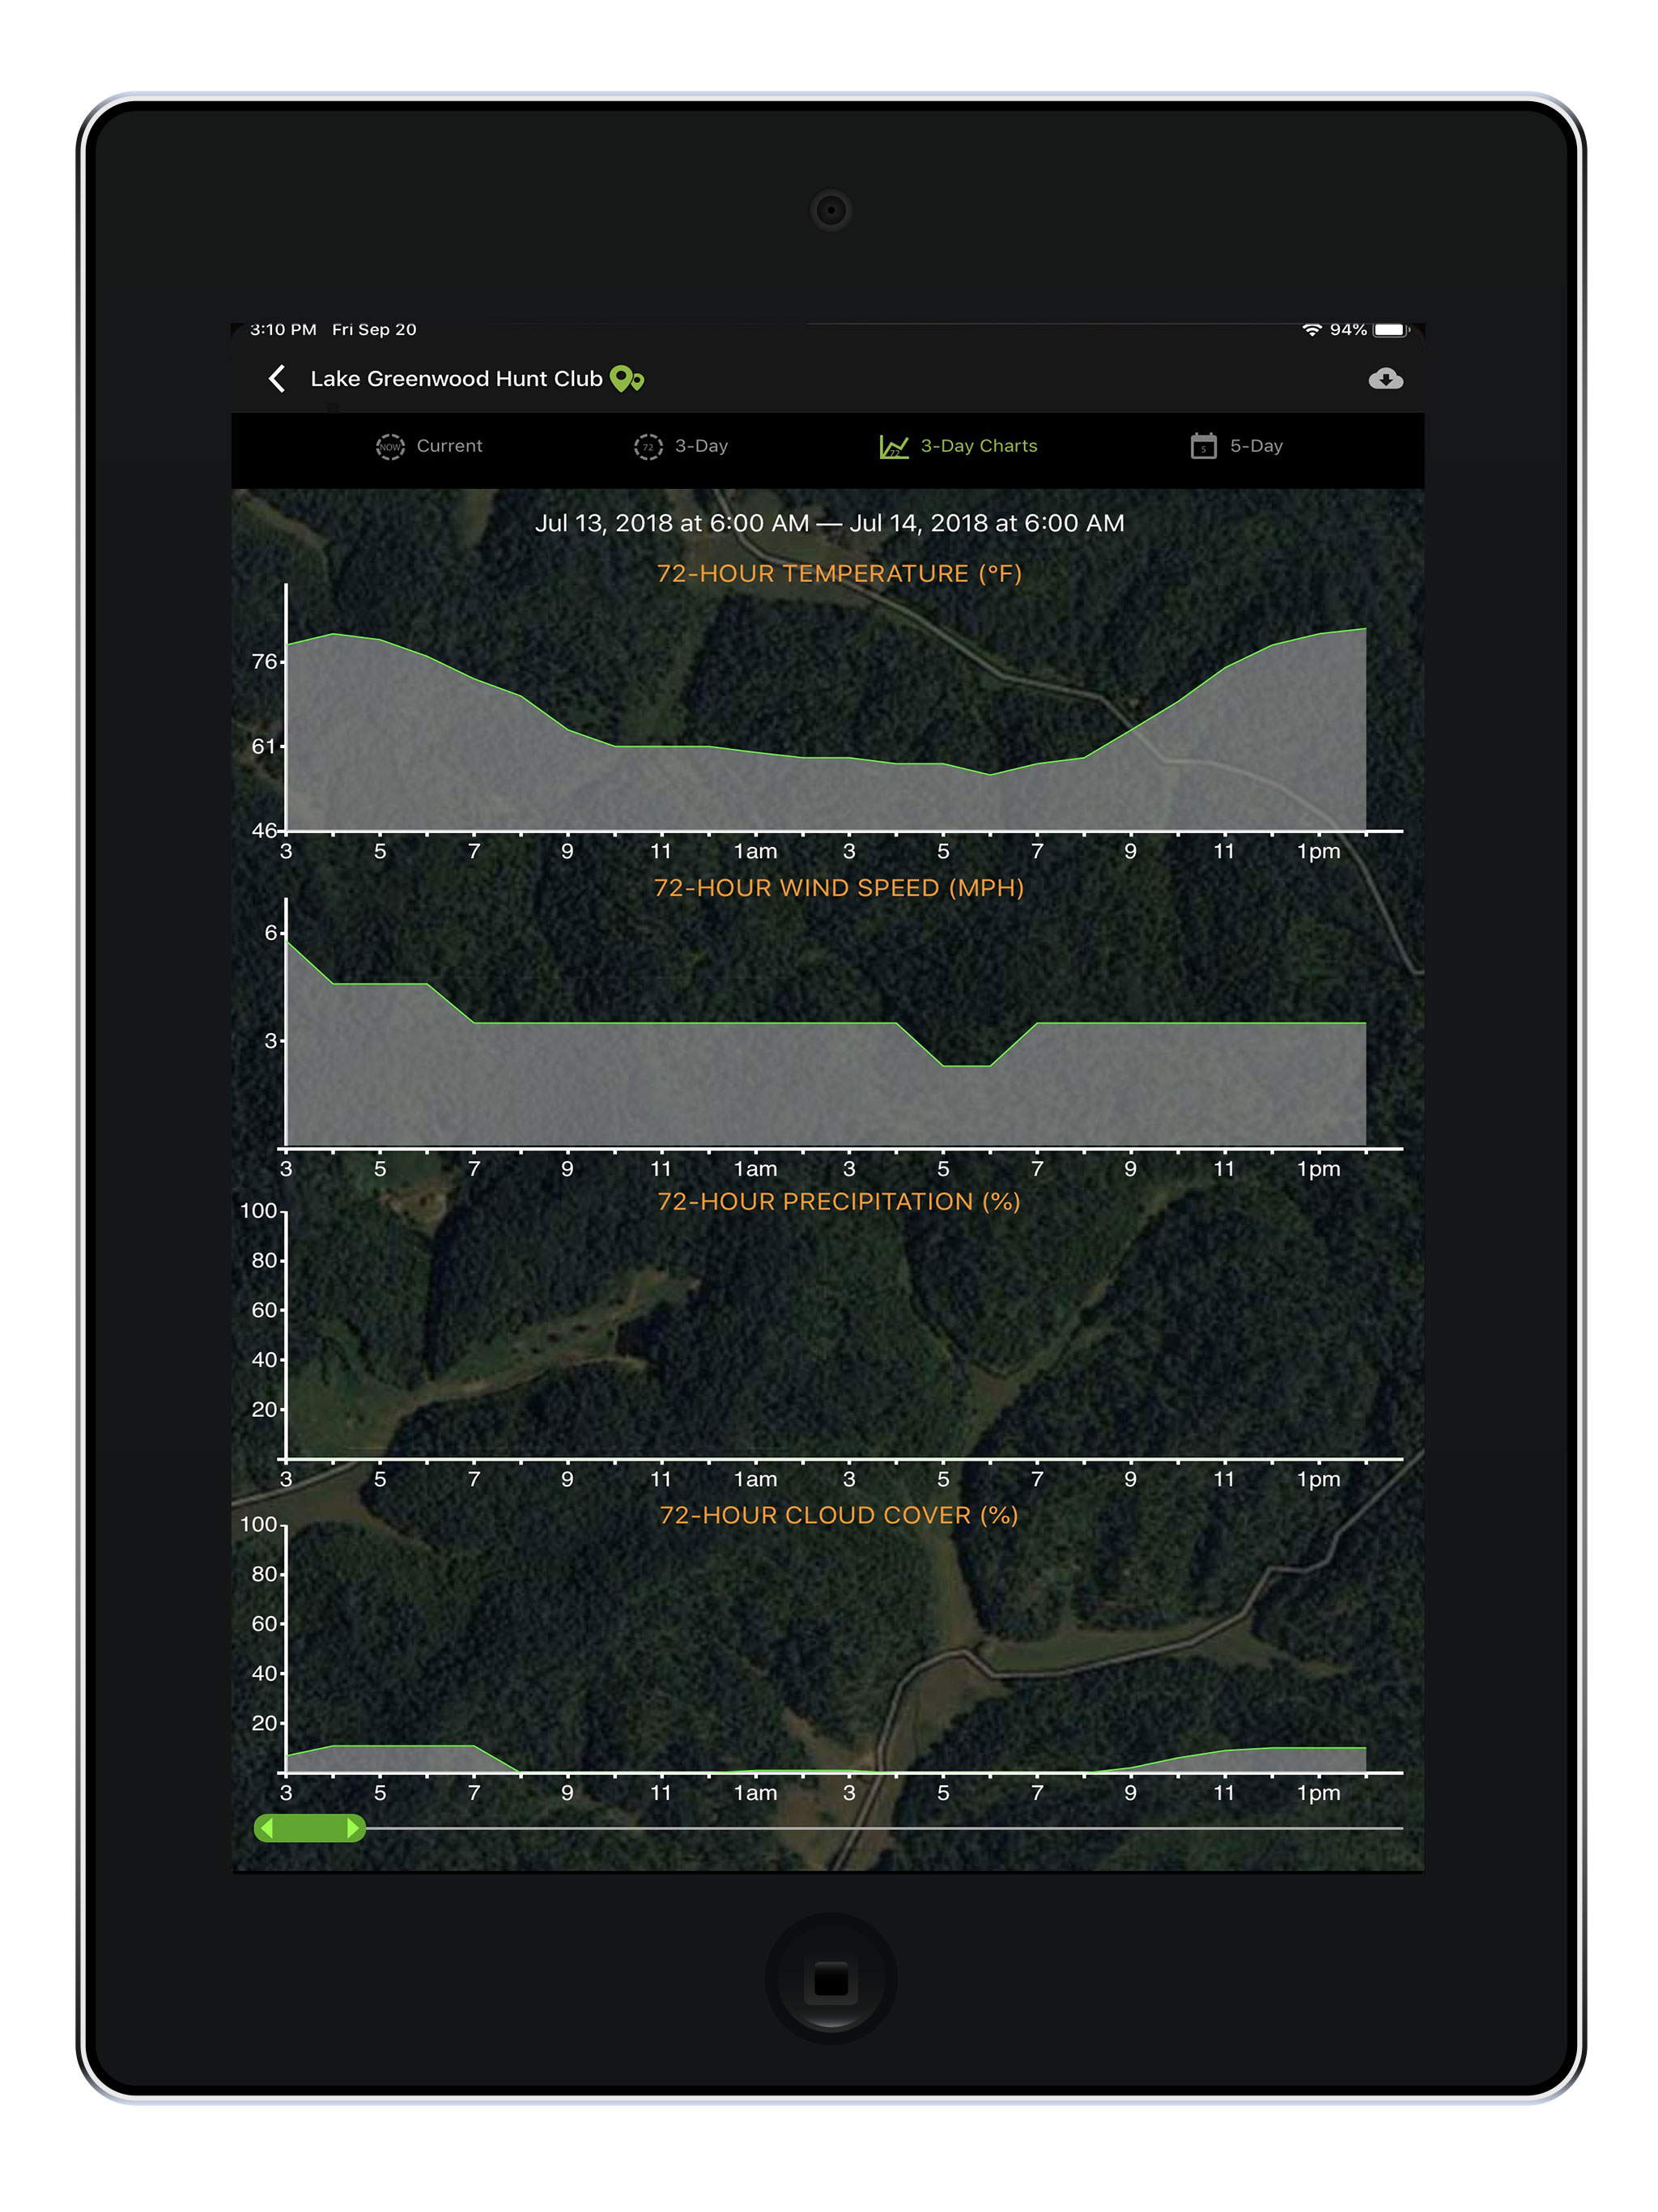Tap the date range heading text
This screenshot has width=1658, height=2212.
(829, 523)
